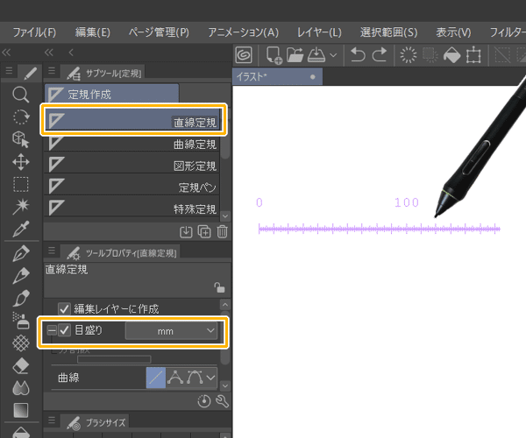The width and height of the screenshot is (526, 438).
Task: Select the 定規ペン sub tool
Action: click(x=132, y=186)
